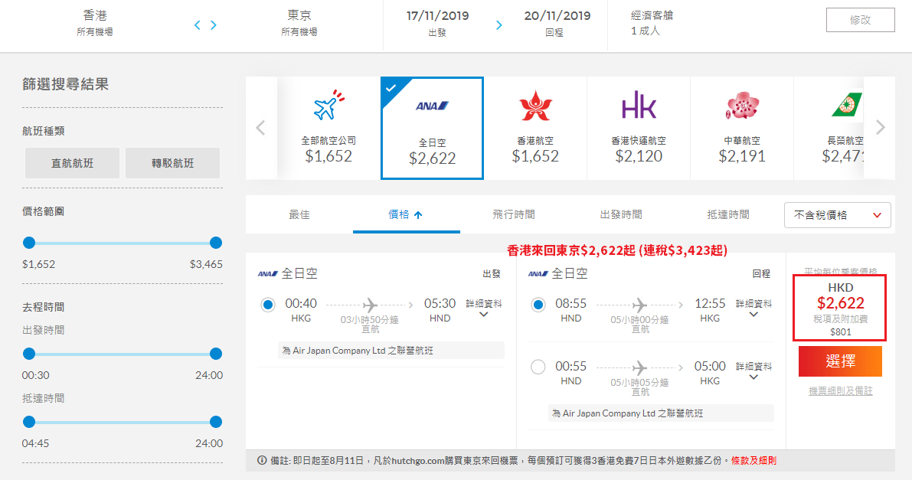The image size is (912, 480).
Task: Click the right chevron beside 香港 origin
Action: [214, 25]
